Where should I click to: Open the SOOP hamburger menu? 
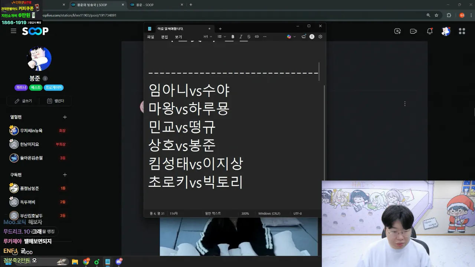pyautogui.click(x=13, y=31)
